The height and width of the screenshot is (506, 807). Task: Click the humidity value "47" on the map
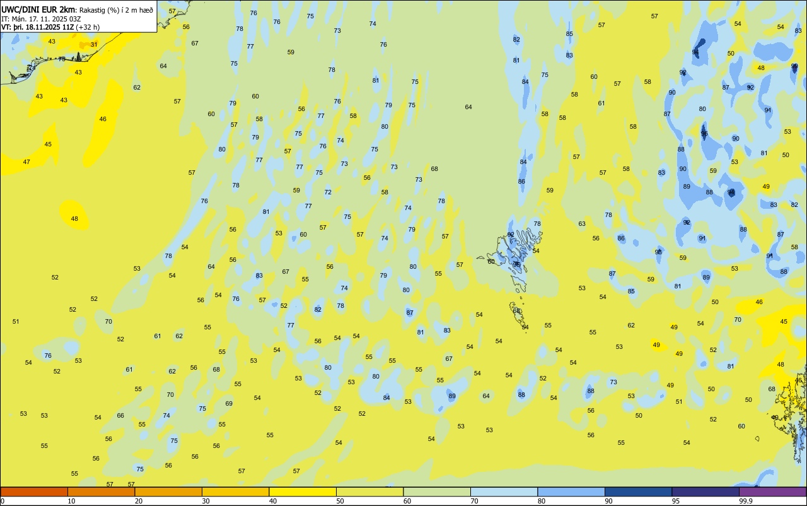pos(26,162)
